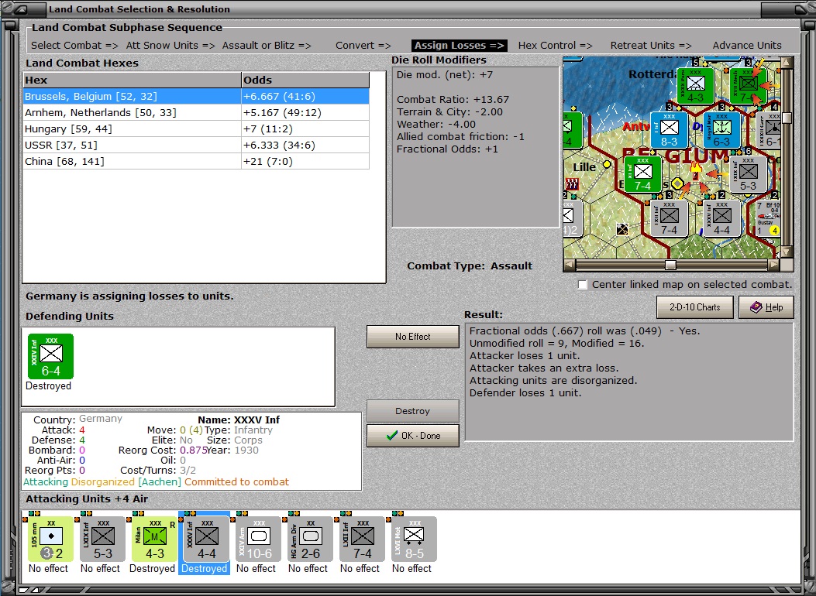
Task: Open the 2-D-10 Charts
Action: click(695, 307)
